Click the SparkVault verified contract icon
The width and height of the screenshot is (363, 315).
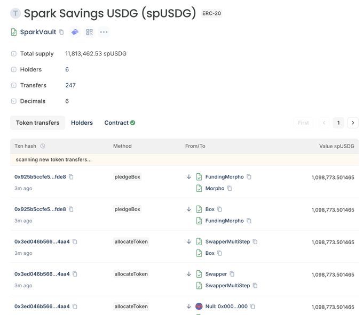(x=14, y=32)
